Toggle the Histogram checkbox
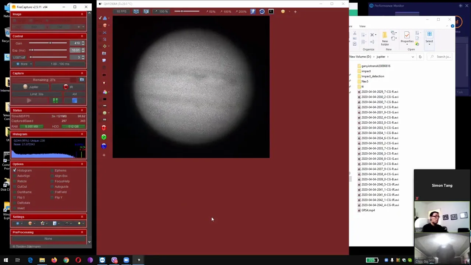 click(x=15, y=170)
